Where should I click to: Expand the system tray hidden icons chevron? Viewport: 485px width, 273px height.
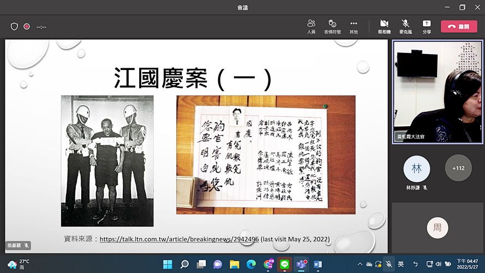pos(360,264)
